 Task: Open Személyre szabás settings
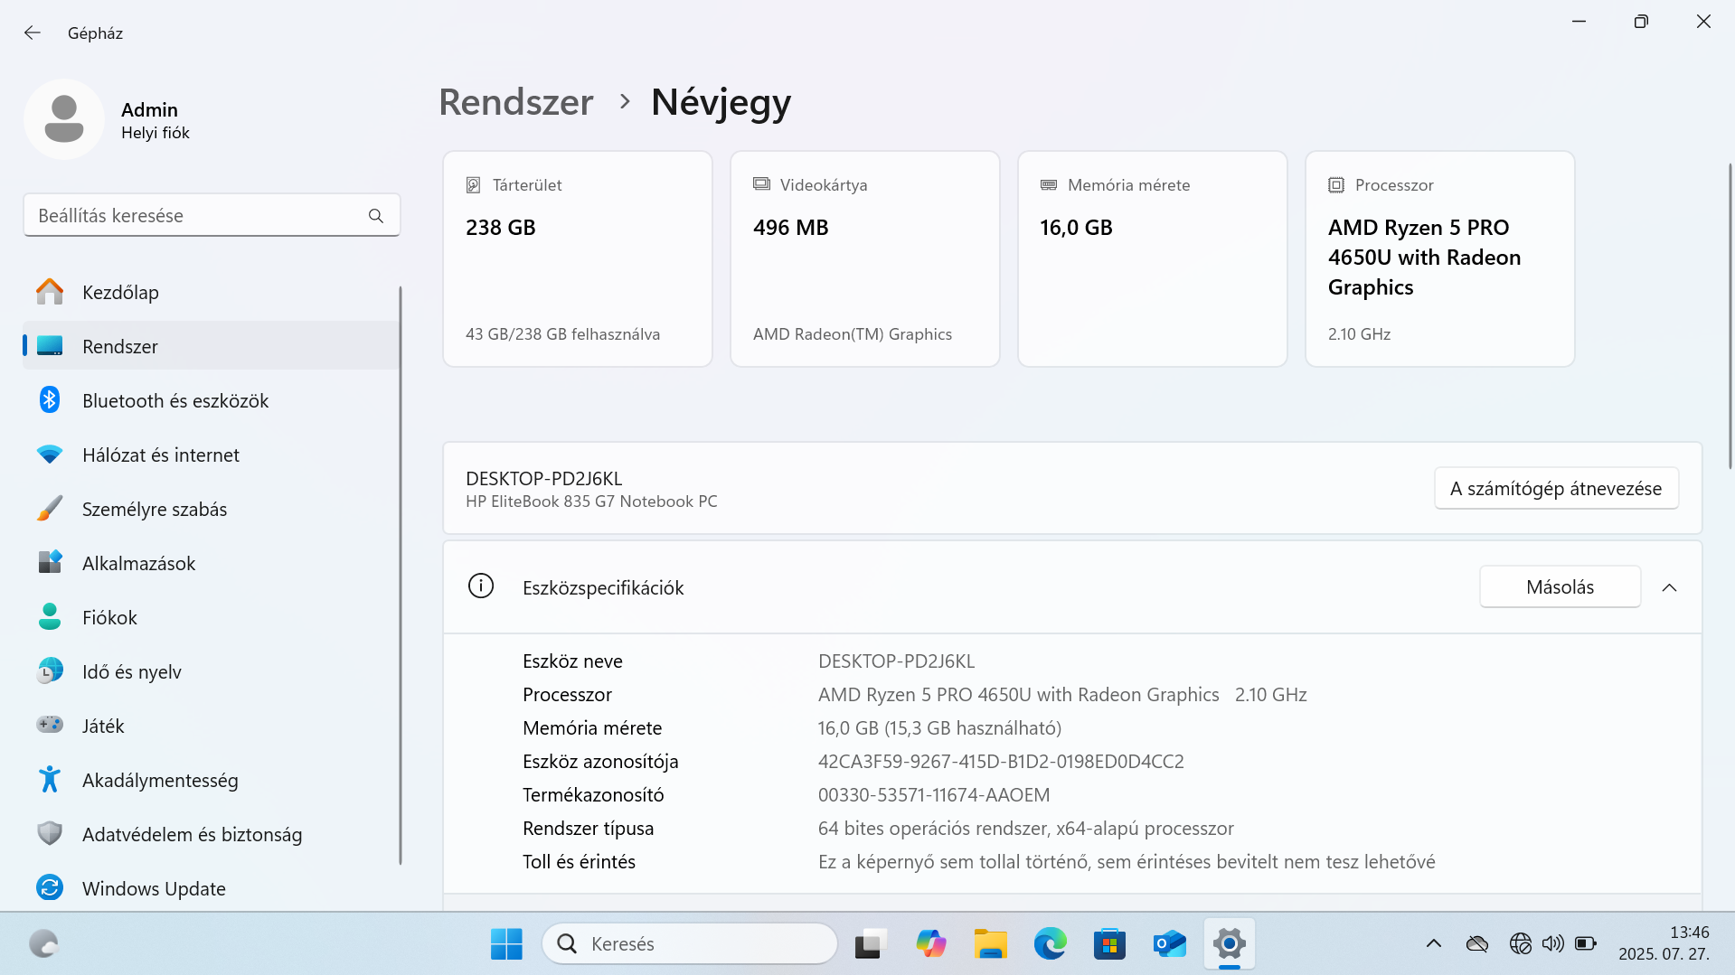point(212,509)
